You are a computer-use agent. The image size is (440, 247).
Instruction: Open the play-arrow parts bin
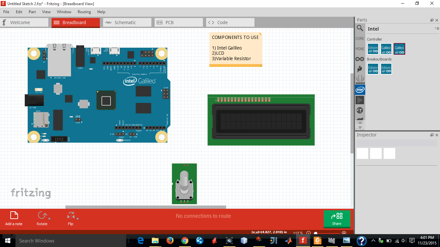(360, 100)
